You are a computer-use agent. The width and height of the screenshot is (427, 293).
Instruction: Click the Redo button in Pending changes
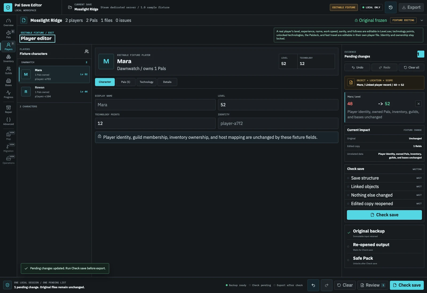coord(384,67)
